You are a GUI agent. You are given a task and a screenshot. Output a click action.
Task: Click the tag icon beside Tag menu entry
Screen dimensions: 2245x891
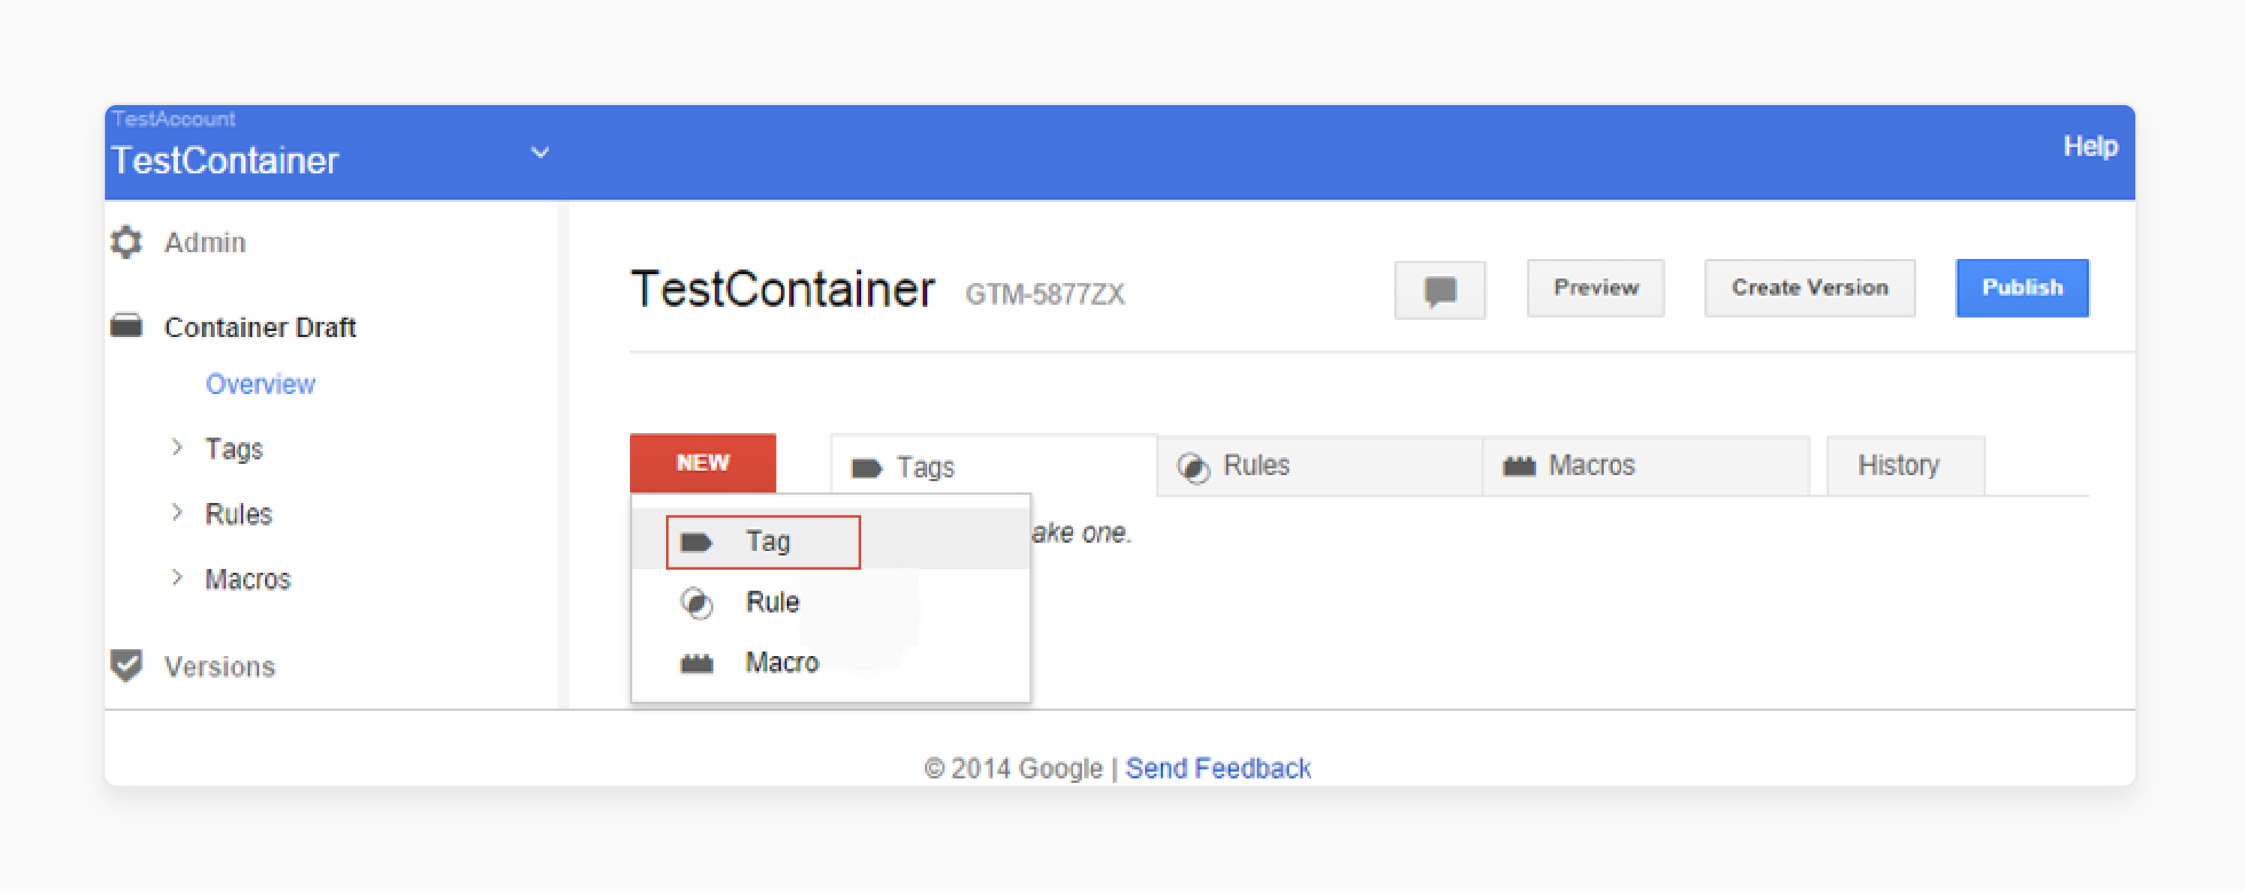(x=695, y=543)
